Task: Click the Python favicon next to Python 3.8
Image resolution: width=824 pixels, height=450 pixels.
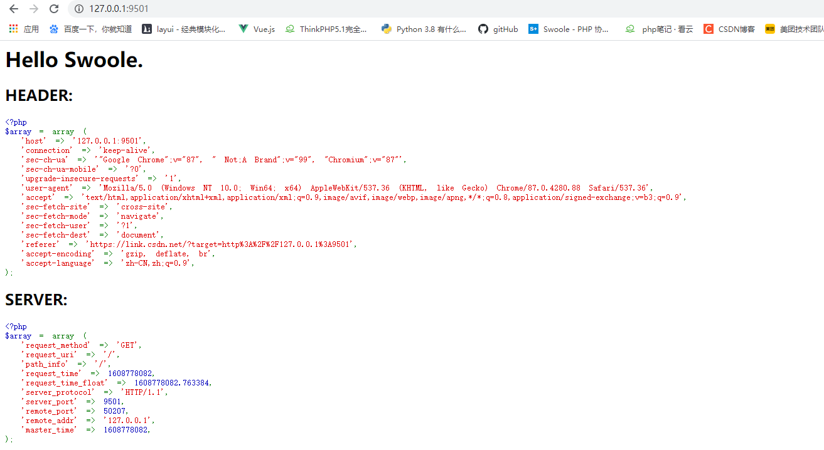Action: [x=386, y=29]
